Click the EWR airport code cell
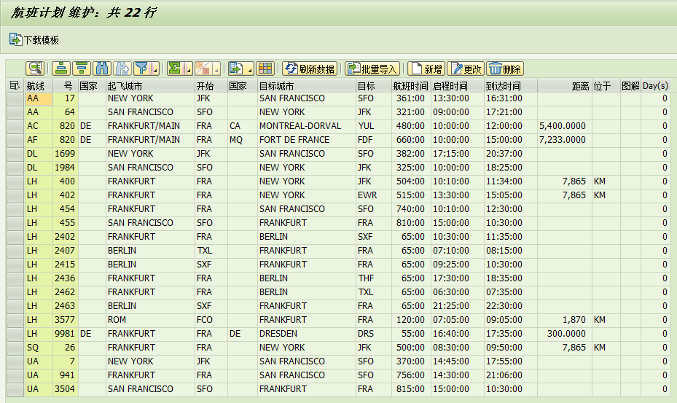The image size is (677, 403). click(x=373, y=195)
